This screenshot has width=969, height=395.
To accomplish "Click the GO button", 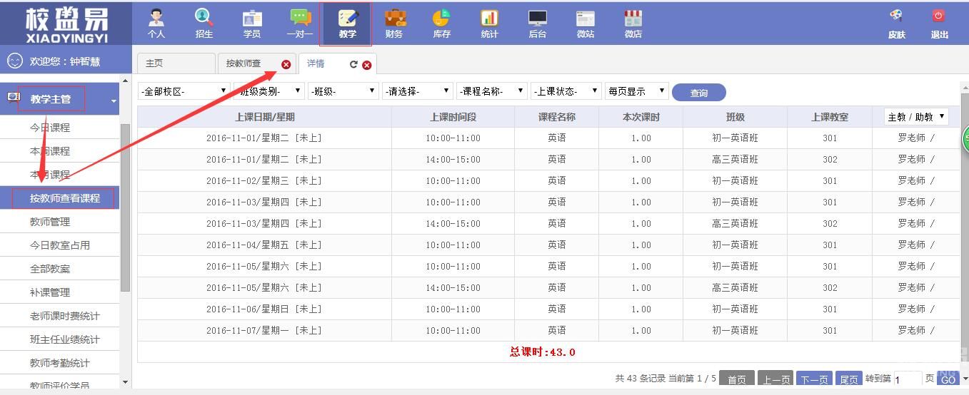I will pyautogui.click(x=948, y=380).
